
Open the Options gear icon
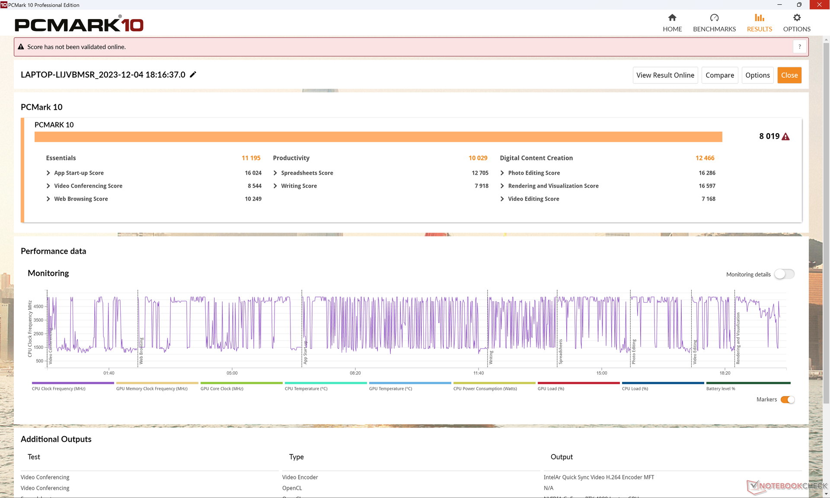pos(797,18)
